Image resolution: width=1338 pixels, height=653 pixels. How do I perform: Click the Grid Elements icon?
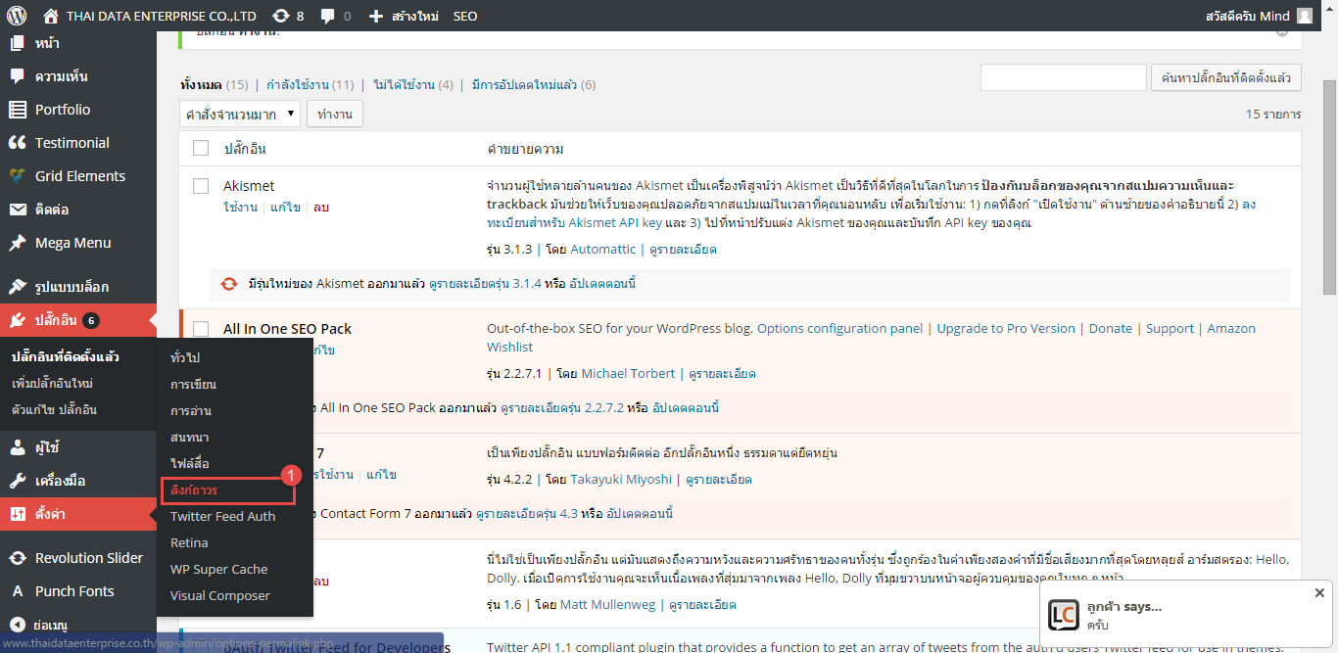coord(17,176)
